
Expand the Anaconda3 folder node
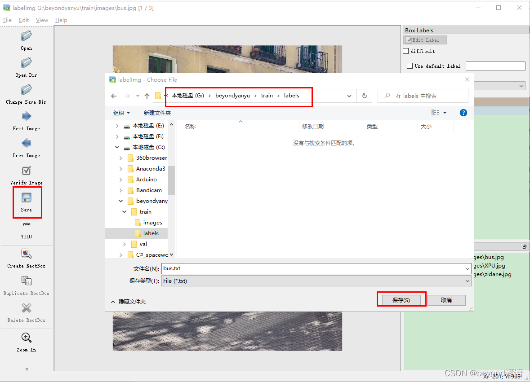[x=120, y=169]
